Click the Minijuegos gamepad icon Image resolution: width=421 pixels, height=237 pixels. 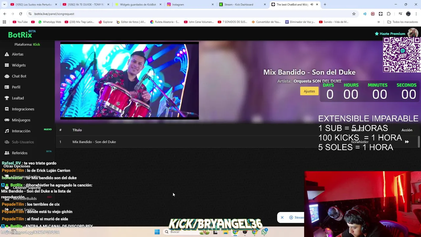[7, 120]
